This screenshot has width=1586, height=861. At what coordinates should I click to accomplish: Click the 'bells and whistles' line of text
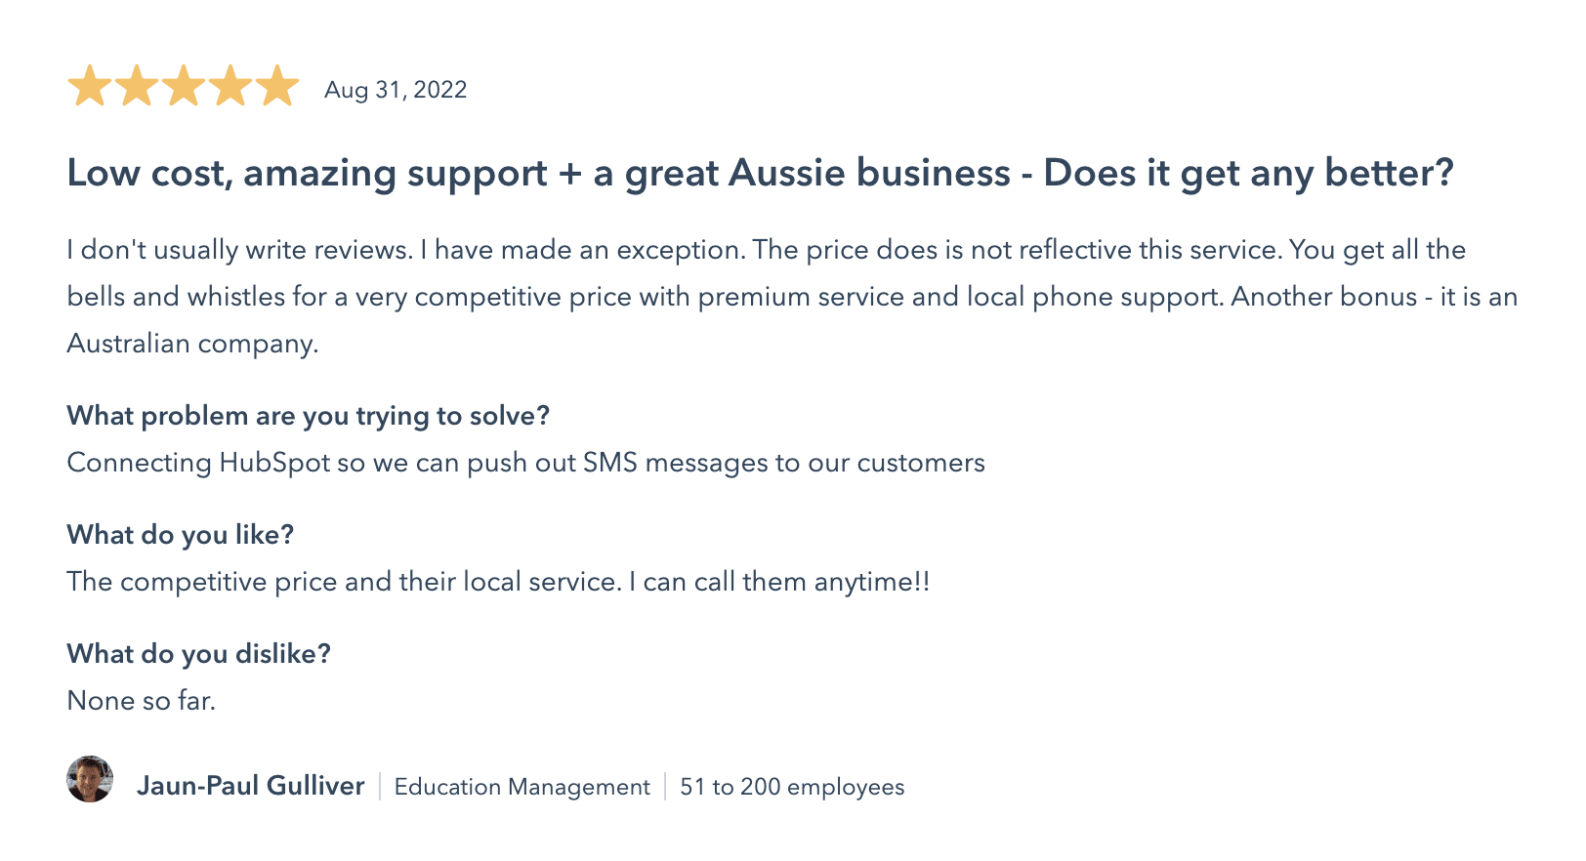point(791,297)
